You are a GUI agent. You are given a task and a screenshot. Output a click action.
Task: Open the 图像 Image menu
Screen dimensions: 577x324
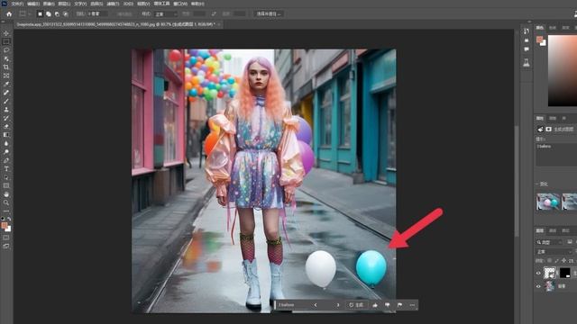tap(49, 4)
